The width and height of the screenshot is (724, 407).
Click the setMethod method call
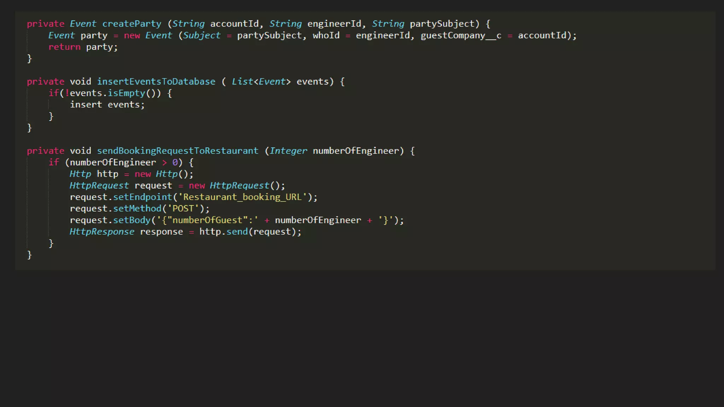pyautogui.click(x=137, y=208)
